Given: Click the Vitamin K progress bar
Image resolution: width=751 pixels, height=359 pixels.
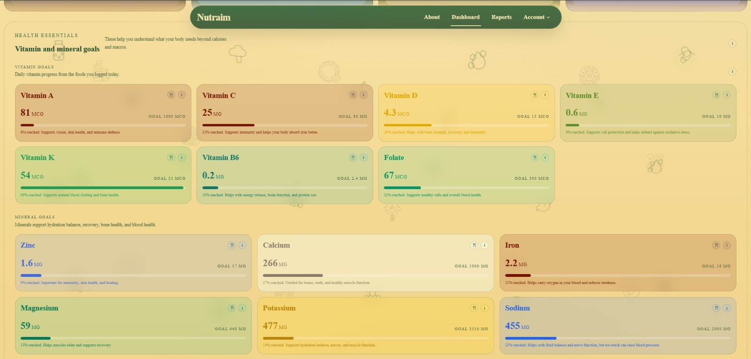Looking at the screenshot, I should tap(103, 188).
